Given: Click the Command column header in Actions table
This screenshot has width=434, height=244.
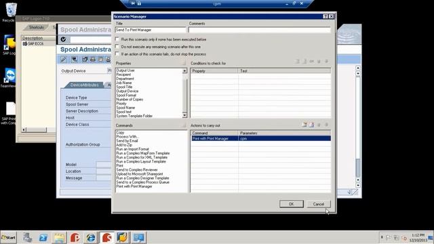Looking at the screenshot, I should click(214, 133).
